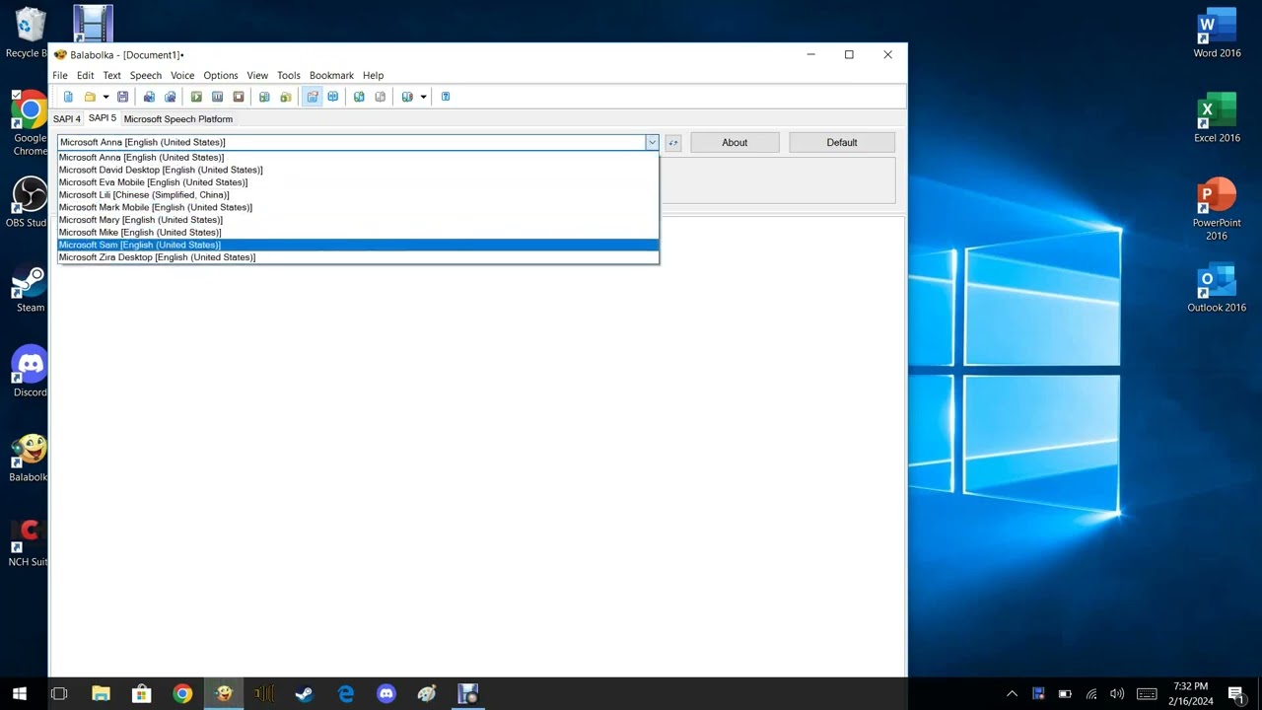Open the File menu
The height and width of the screenshot is (710, 1262).
click(60, 75)
